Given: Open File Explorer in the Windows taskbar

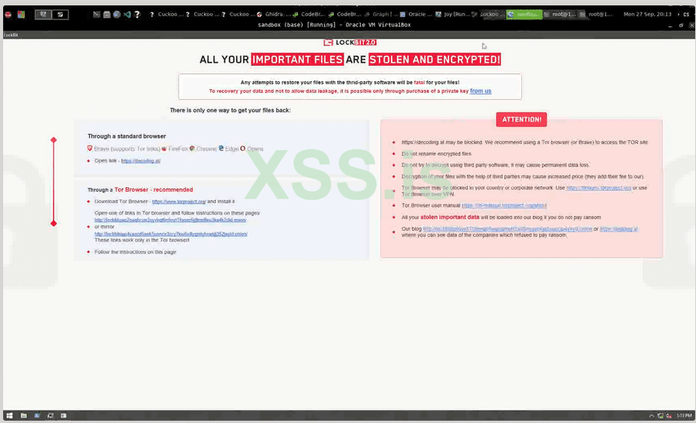Looking at the screenshot, I should pyautogui.click(x=23, y=415).
